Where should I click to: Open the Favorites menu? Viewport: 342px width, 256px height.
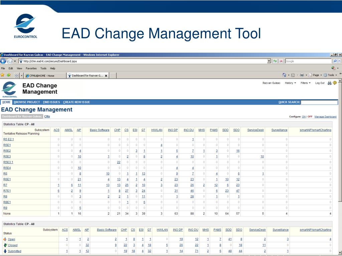[x=31, y=68]
